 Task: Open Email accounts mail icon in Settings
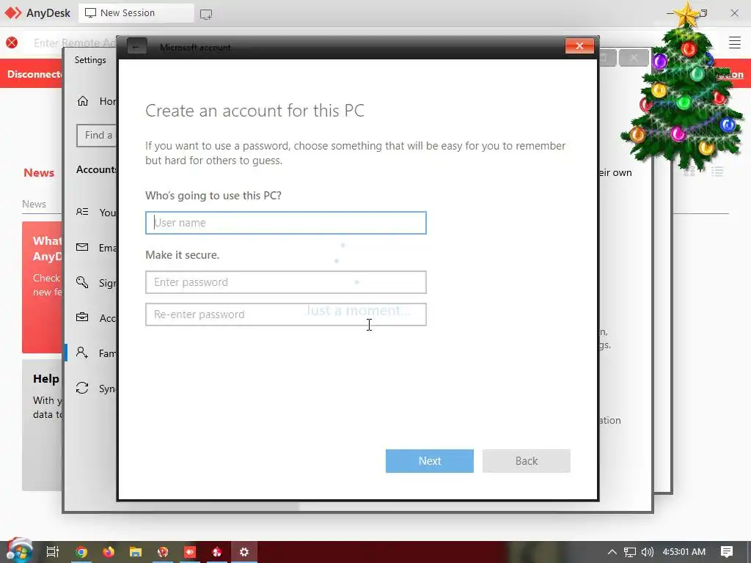tap(82, 247)
